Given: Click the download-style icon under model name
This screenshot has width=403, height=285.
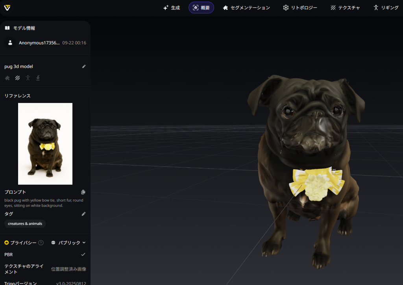Looking at the screenshot, I should coord(38,78).
